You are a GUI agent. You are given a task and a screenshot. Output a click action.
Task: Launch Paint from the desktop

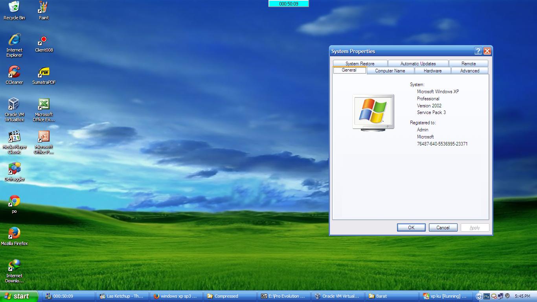(43, 8)
